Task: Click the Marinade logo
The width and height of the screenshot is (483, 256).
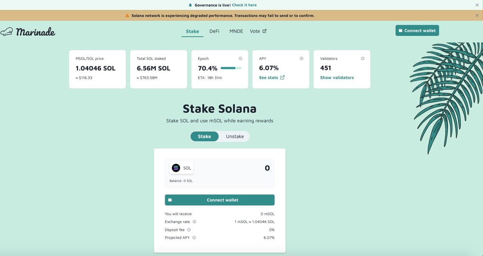Action: (28, 32)
